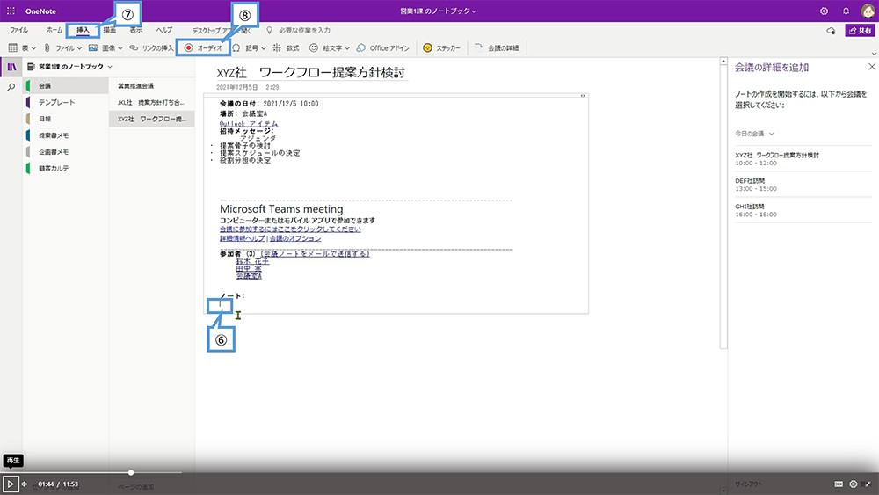Viewport: 879px width, 495px height.
Task: Switch to the ホーム tab
Action: coord(54,30)
